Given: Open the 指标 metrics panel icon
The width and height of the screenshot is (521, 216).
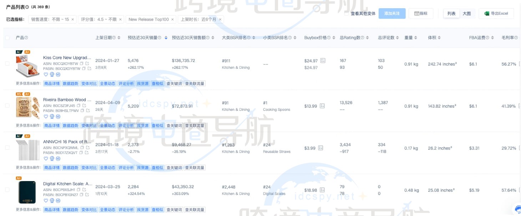Looking at the screenshot, I should (x=416, y=13).
